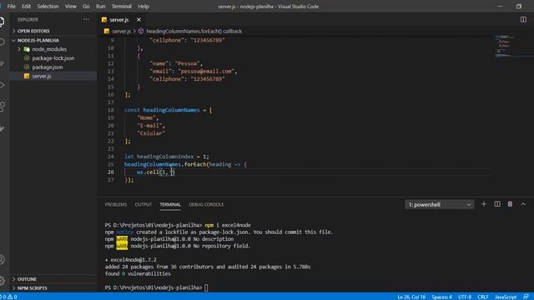Click the string "E-mail" on line 20
The width and height of the screenshot is (534, 300).
150,126
